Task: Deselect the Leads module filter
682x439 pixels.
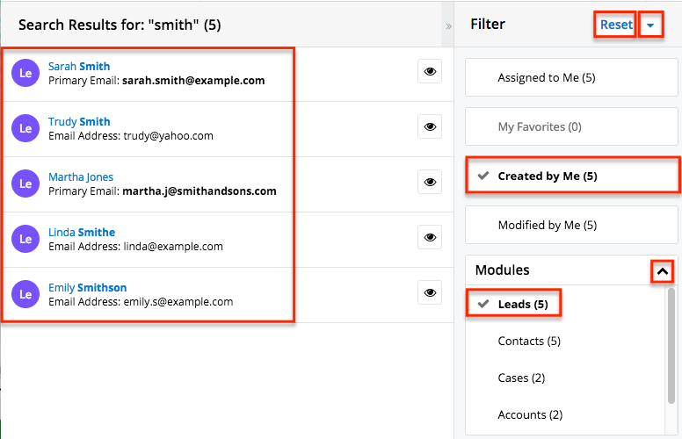Action: click(522, 305)
